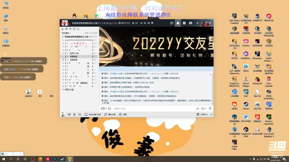Toggle the push-to-talk checkbox

coord(86,114)
